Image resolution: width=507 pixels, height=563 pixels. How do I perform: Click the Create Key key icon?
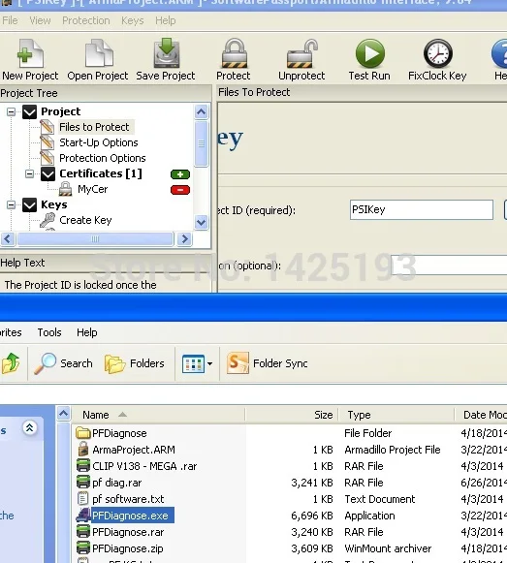pyautogui.click(x=48, y=220)
